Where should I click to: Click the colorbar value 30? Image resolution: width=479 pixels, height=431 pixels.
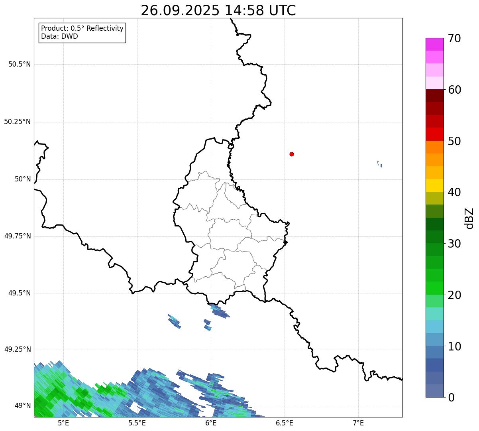click(454, 244)
